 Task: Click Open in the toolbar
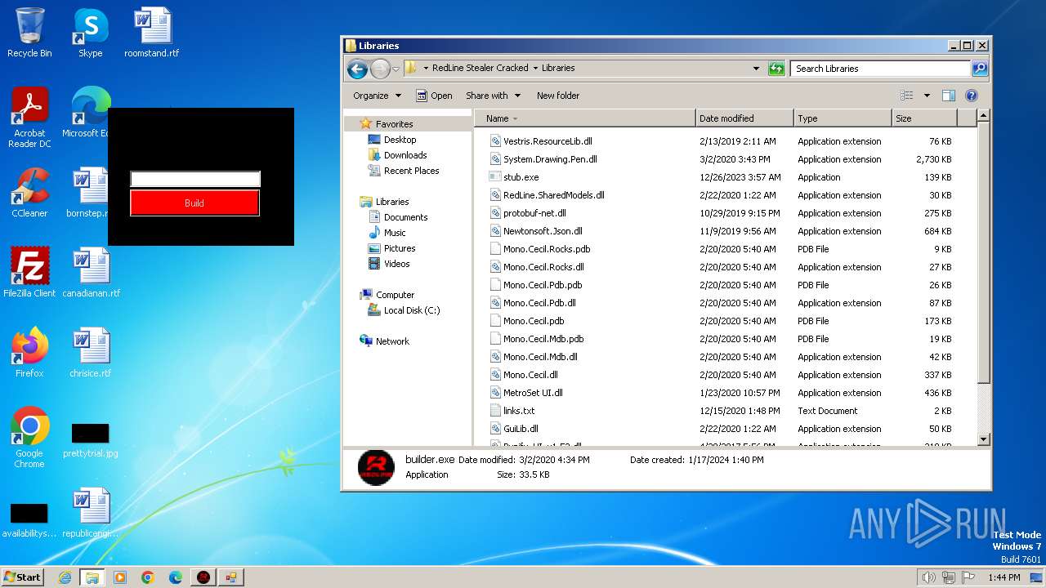(434, 96)
